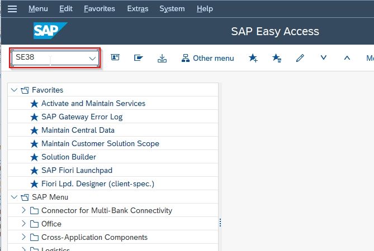Screen dimensions: 374x251
Task: Click the SAP menu toolbar icon
Action: (x=138, y=58)
